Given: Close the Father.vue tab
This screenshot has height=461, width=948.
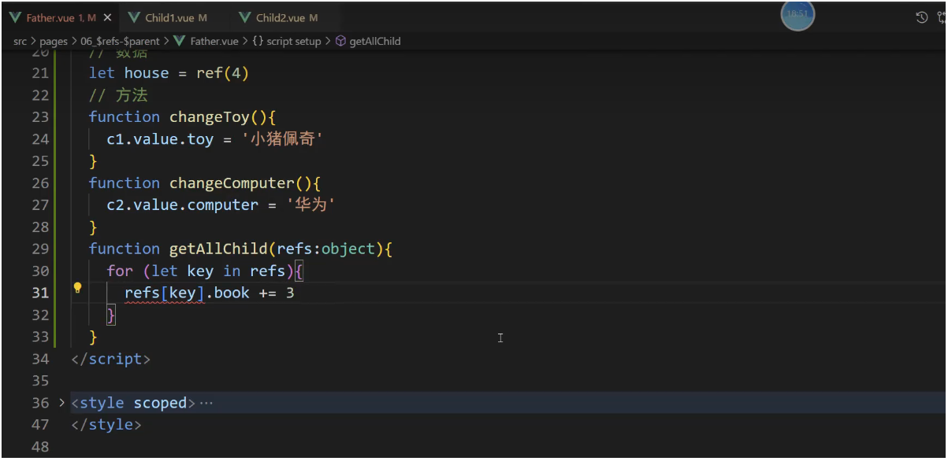Looking at the screenshot, I should 107,17.
